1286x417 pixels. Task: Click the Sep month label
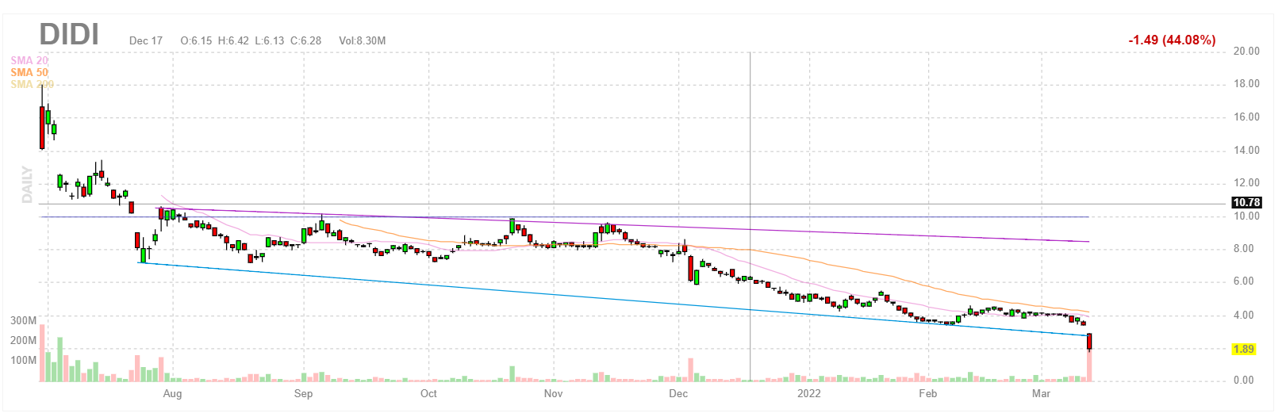[x=303, y=393]
